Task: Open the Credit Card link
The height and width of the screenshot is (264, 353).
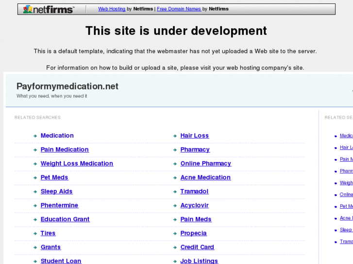Action: point(197,247)
